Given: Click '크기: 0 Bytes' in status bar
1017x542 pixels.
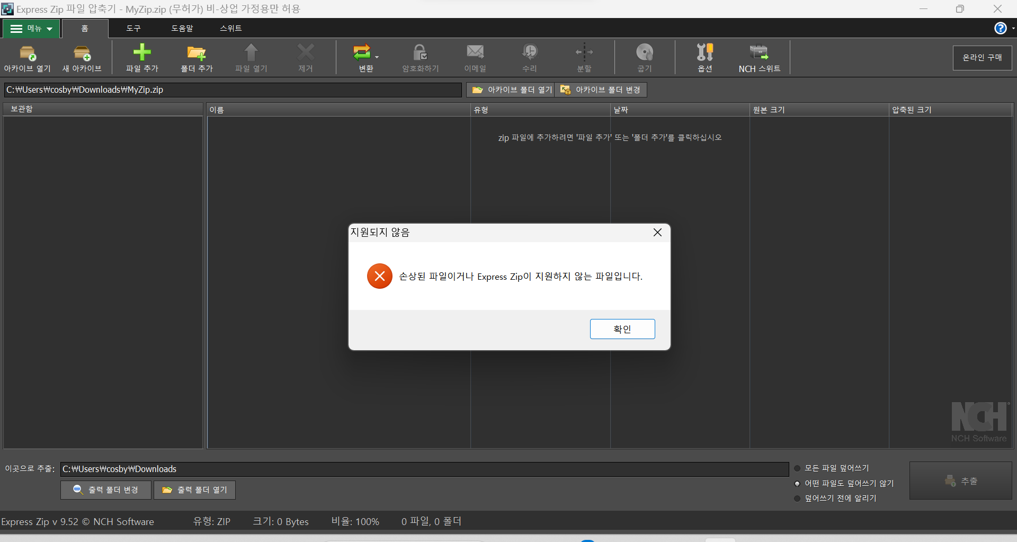Looking at the screenshot, I should [281, 522].
